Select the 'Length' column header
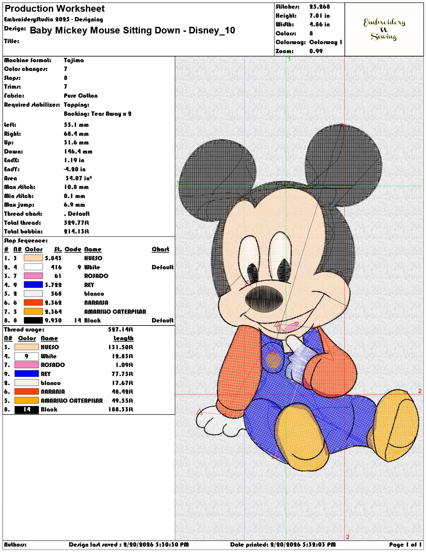This screenshot has width=426, height=552. [x=123, y=338]
